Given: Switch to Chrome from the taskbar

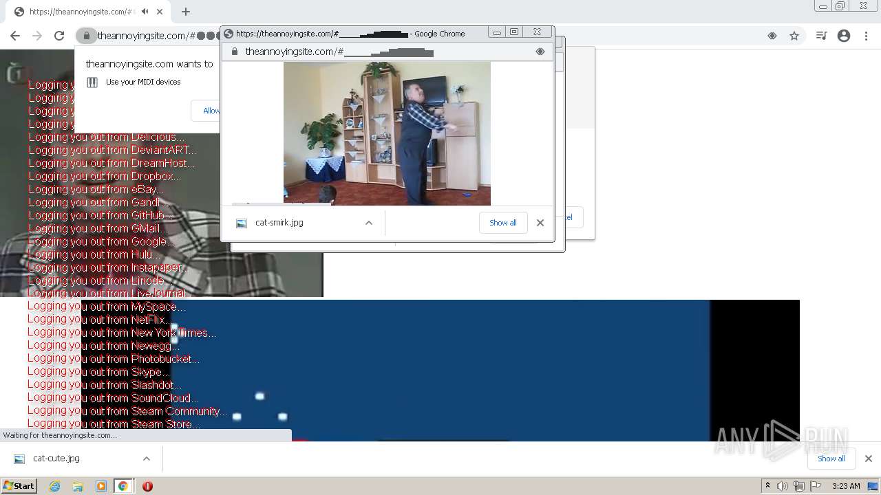Looking at the screenshot, I should click(x=123, y=486).
